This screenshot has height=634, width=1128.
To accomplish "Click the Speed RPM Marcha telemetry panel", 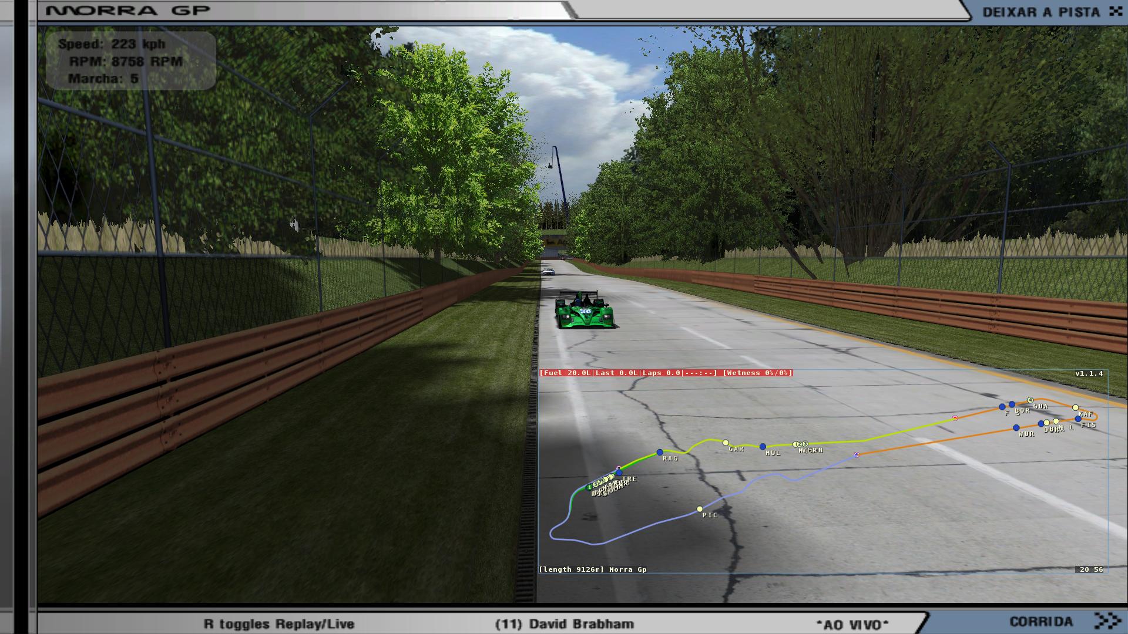I will (130, 61).
